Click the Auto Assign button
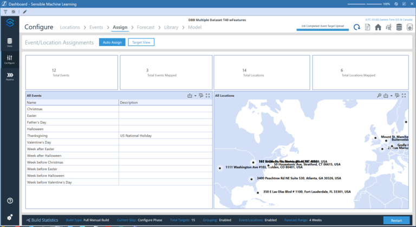This screenshot has width=416, height=227. pyautogui.click(x=112, y=42)
